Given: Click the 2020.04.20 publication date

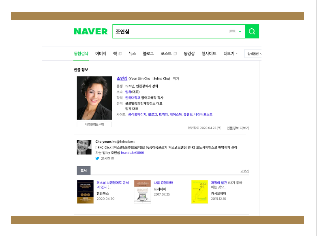Looking at the screenshot, I should (x=105, y=199).
